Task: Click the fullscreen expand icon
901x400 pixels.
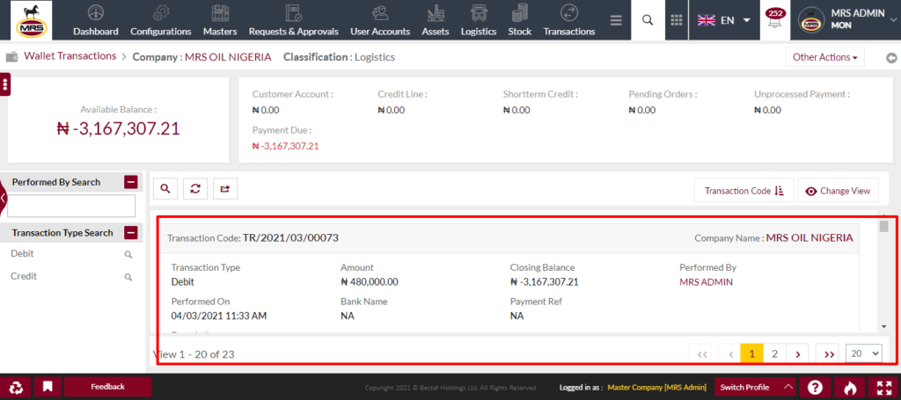Action: pyautogui.click(x=883, y=388)
